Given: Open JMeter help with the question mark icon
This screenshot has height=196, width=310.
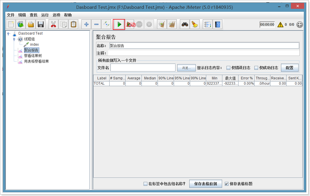Looking at the screenshot, I should pyautogui.click(x=217, y=24).
